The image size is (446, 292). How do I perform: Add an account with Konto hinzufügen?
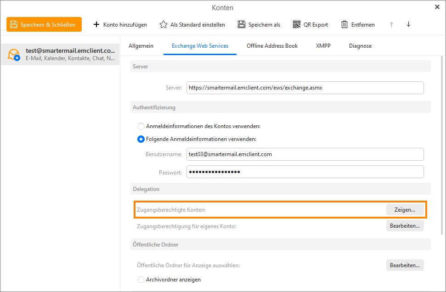tap(120, 24)
